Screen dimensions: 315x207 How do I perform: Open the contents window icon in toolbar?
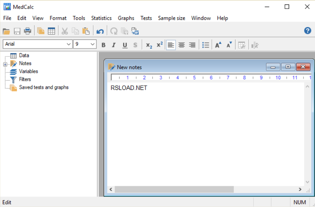(x=41, y=31)
